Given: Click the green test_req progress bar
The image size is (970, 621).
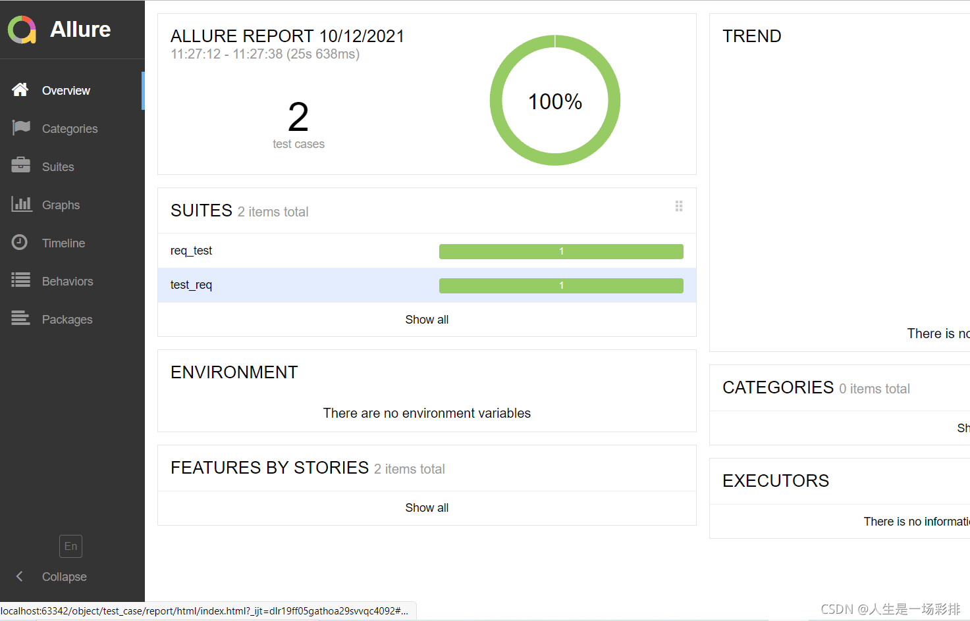Looking at the screenshot, I should (561, 286).
